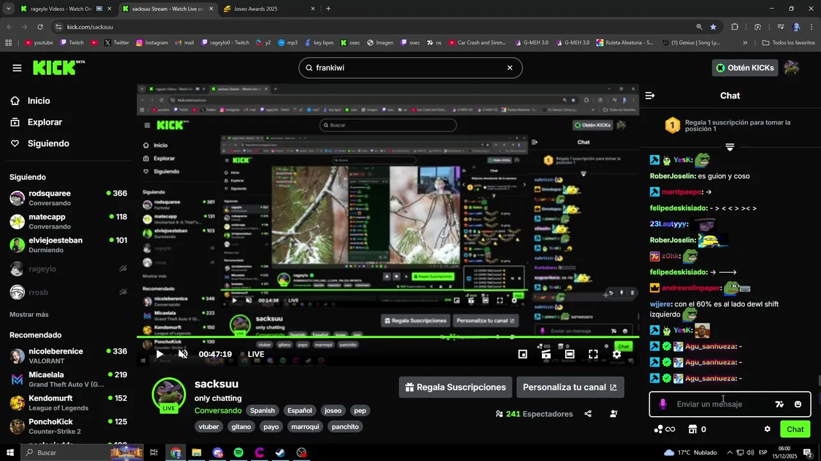Bookmark this page with star icon
This screenshot has width=821, height=461.
click(713, 27)
